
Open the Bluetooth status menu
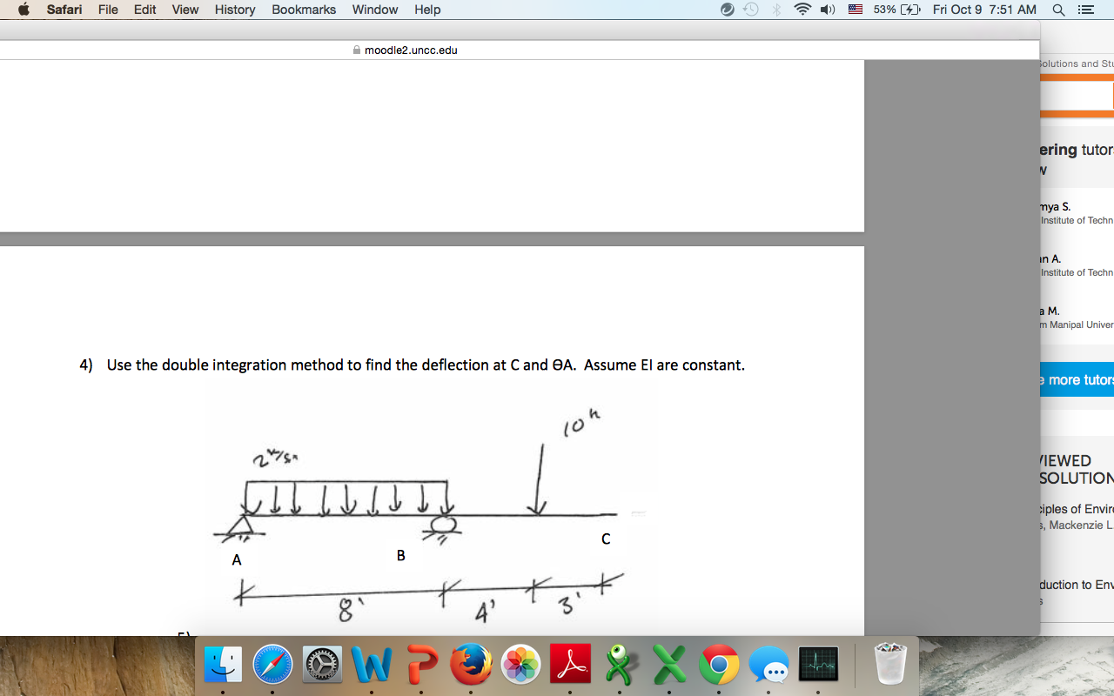[x=775, y=10]
